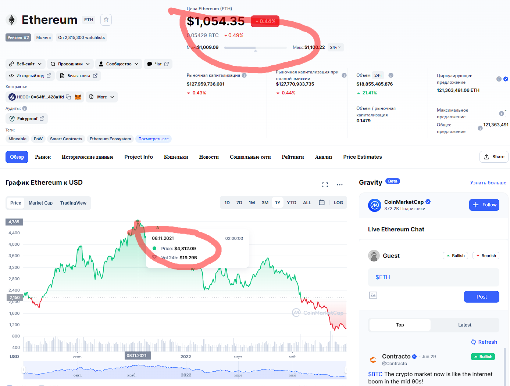Mark sentiment as Bearish

click(x=486, y=256)
